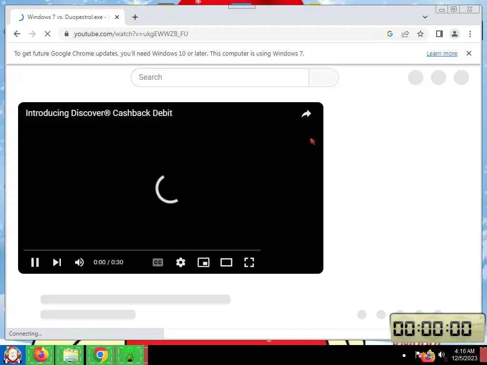This screenshot has width=487, height=365.
Task: Launch Firefox from the taskbar
Action: [41, 355]
